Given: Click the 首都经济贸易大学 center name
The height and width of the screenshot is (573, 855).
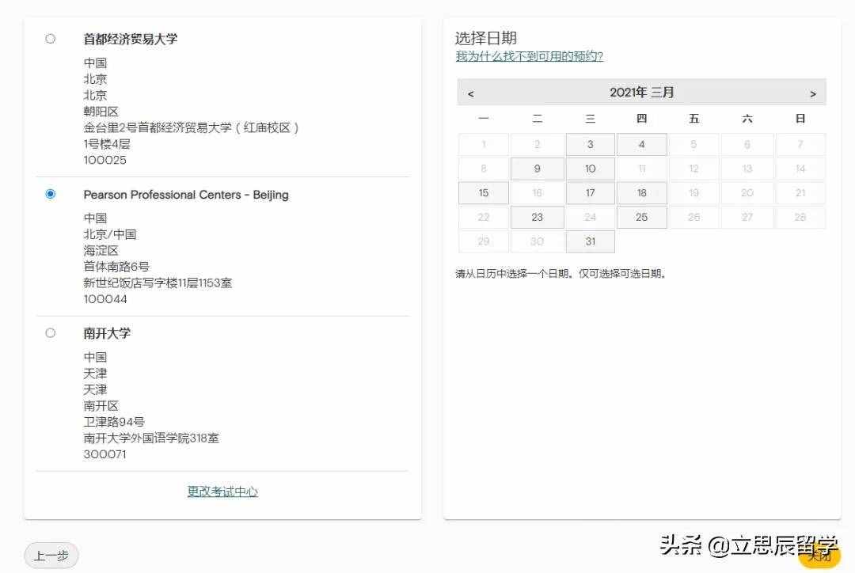Looking at the screenshot, I should 131,39.
